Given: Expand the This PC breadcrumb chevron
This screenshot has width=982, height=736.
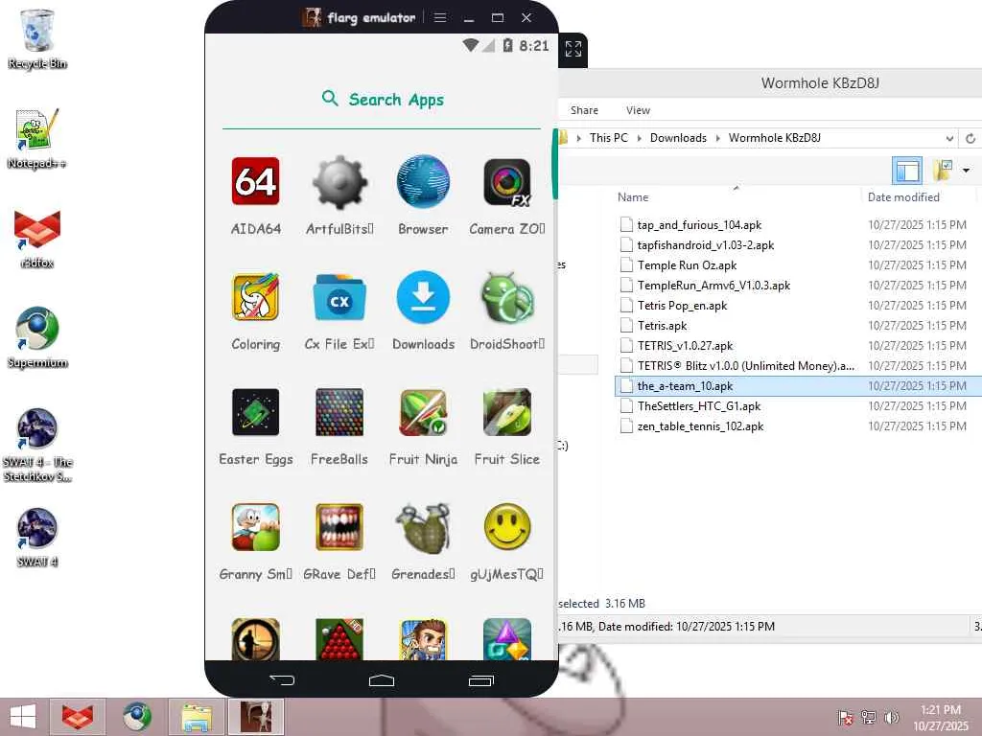Looking at the screenshot, I should coord(639,138).
